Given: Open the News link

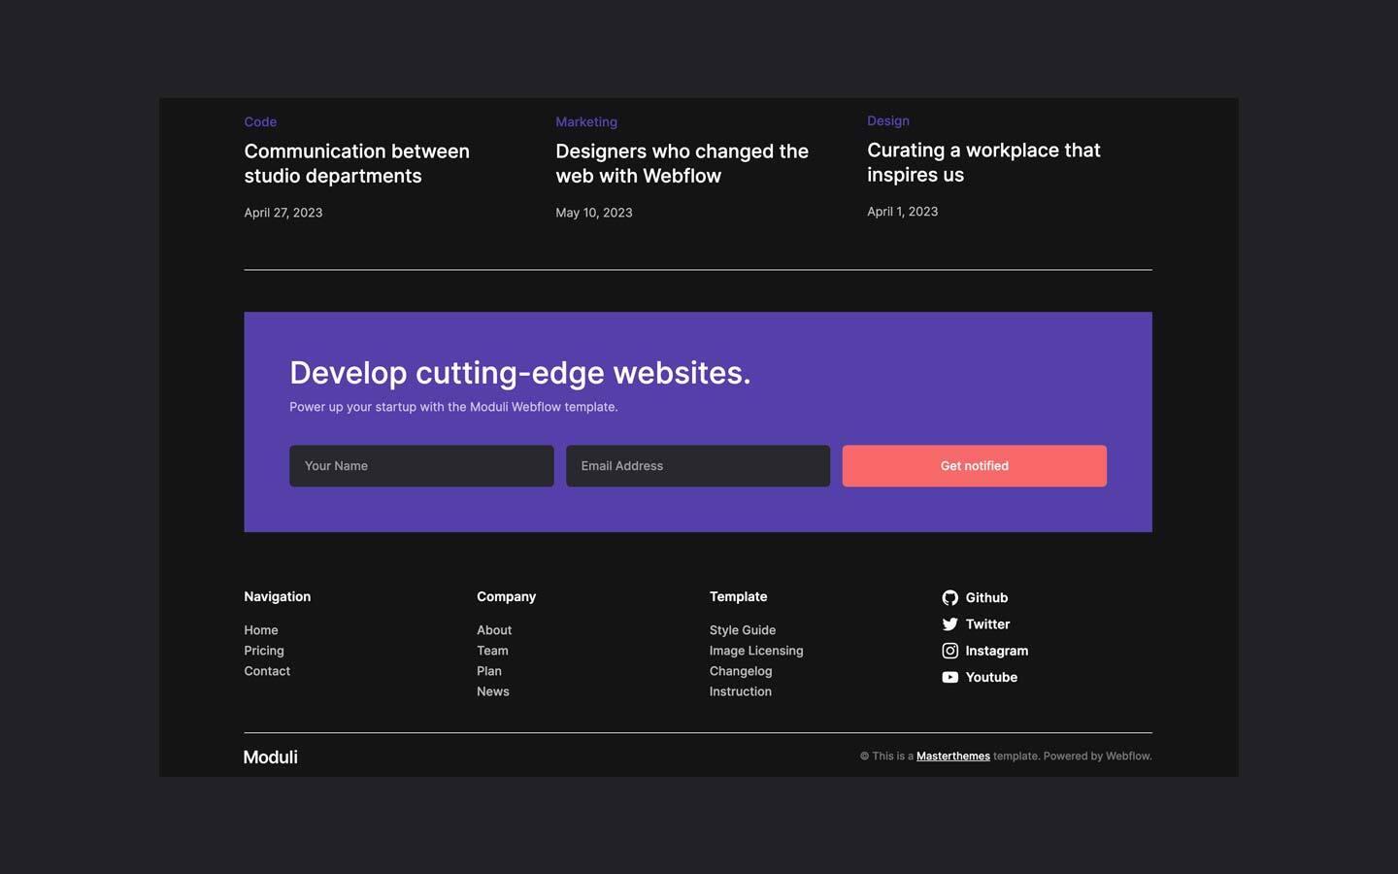Looking at the screenshot, I should point(492,690).
